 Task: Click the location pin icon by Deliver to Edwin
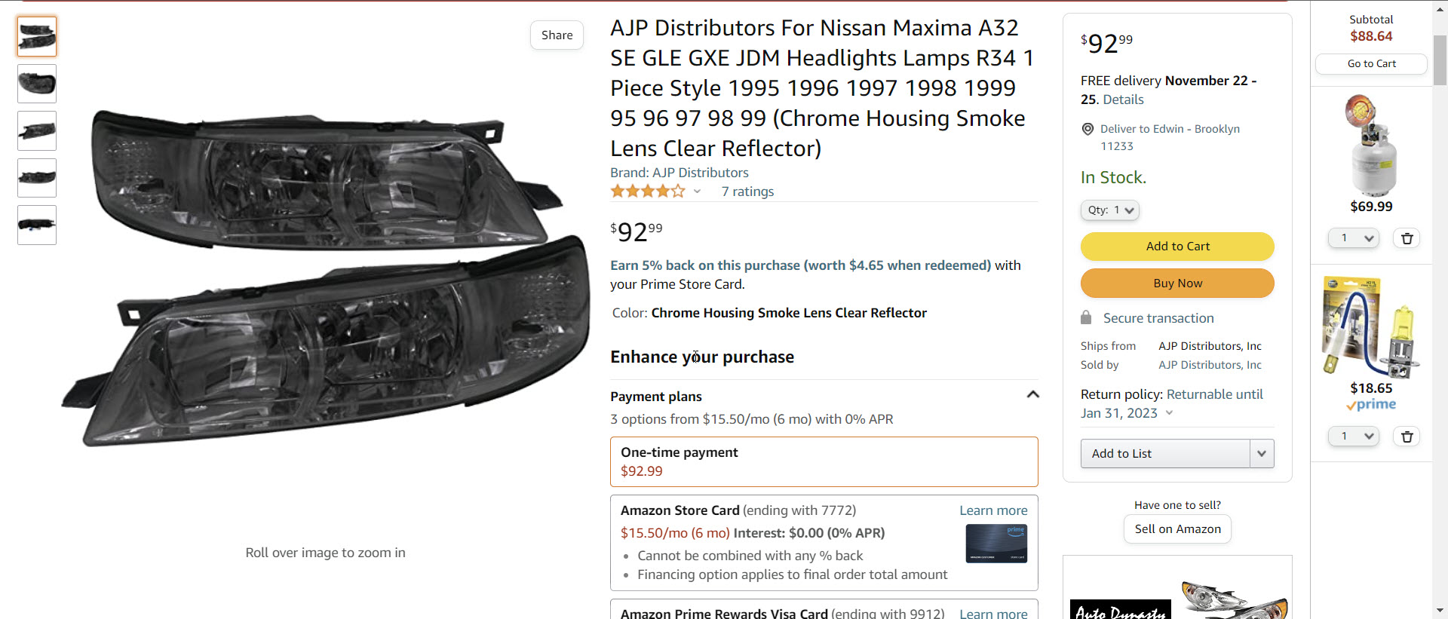(1088, 129)
